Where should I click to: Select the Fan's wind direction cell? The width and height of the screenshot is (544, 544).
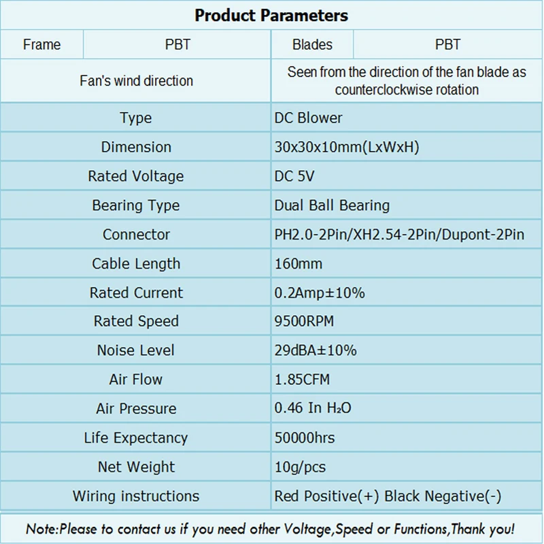coord(136,81)
